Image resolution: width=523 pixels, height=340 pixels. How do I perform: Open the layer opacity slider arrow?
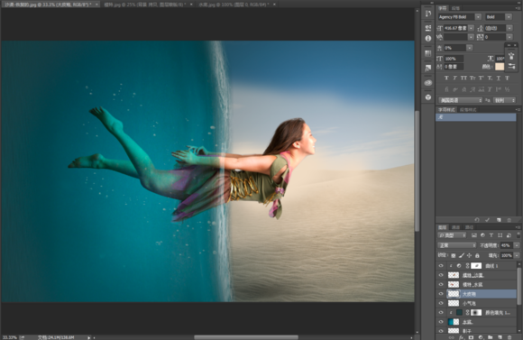click(517, 245)
